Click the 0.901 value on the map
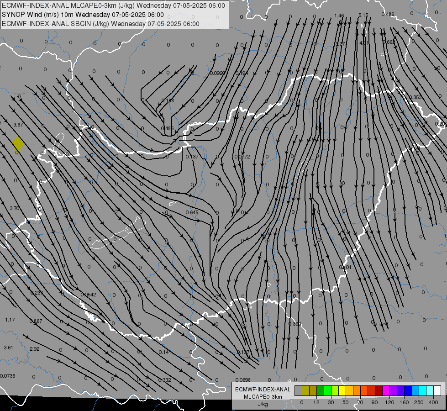 coord(345,267)
